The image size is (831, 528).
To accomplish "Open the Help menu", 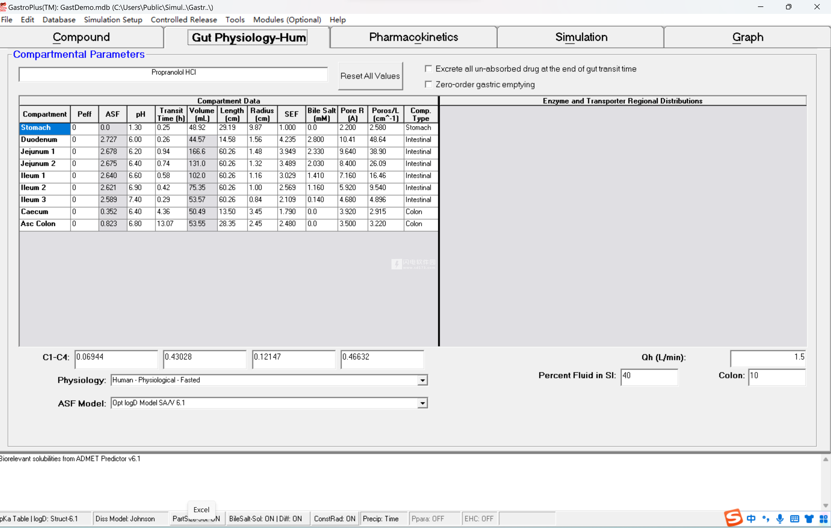I will point(337,20).
